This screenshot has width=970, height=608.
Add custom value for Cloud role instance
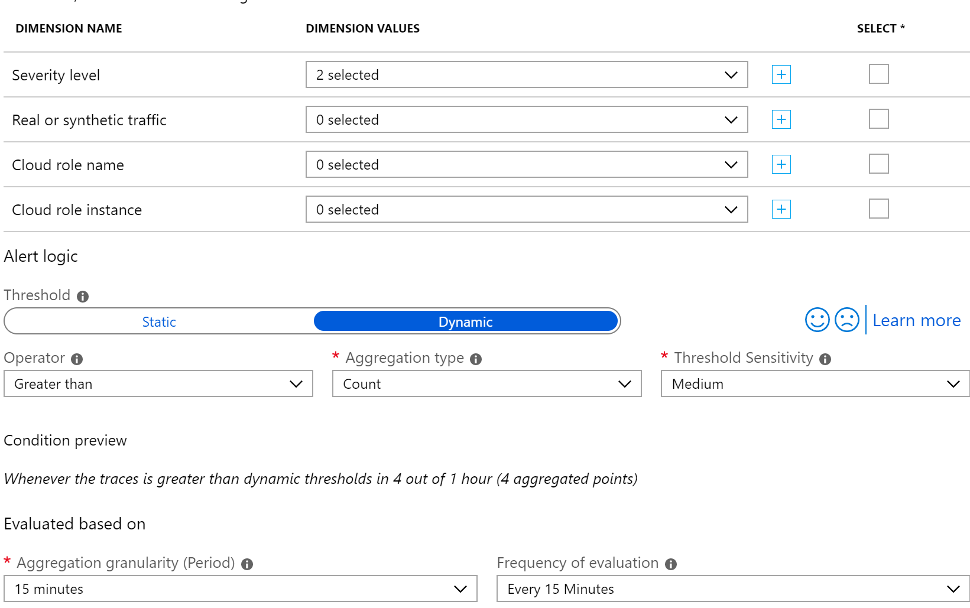pyautogui.click(x=781, y=209)
